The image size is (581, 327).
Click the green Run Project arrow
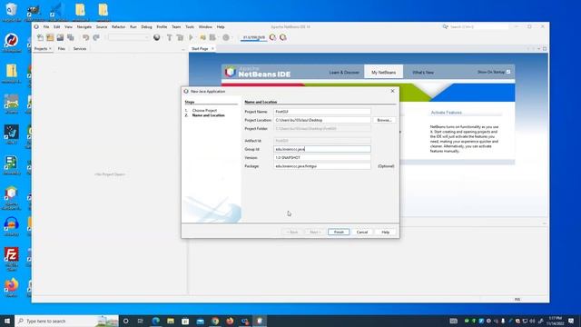(x=192, y=37)
